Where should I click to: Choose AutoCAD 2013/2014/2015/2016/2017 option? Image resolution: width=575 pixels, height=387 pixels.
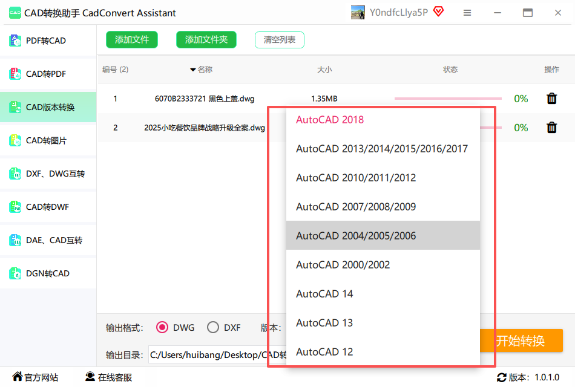(x=383, y=149)
